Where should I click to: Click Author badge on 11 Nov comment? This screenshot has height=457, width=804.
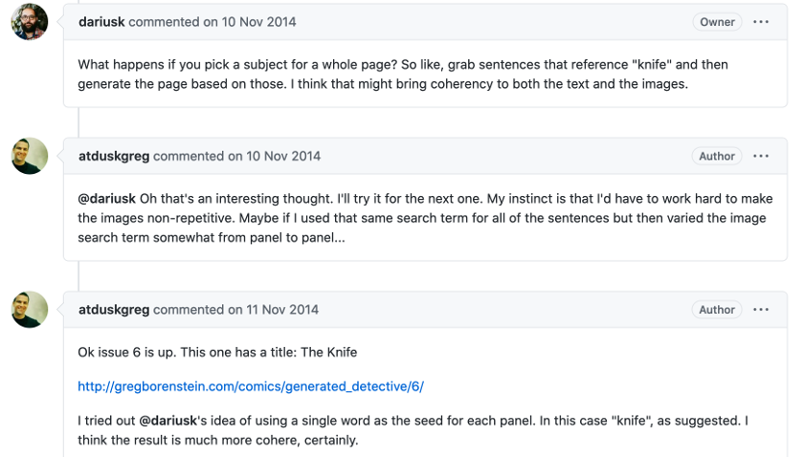tap(717, 310)
